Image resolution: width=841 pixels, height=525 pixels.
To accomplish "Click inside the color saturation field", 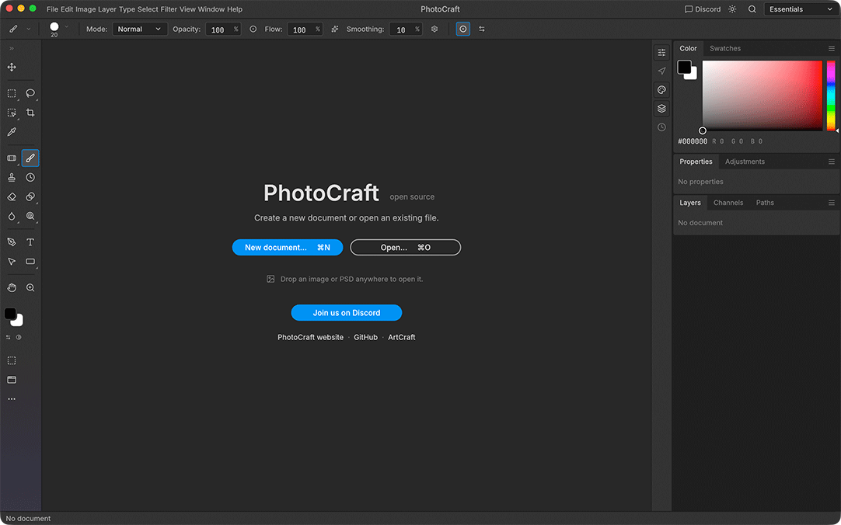I will pos(762,96).
